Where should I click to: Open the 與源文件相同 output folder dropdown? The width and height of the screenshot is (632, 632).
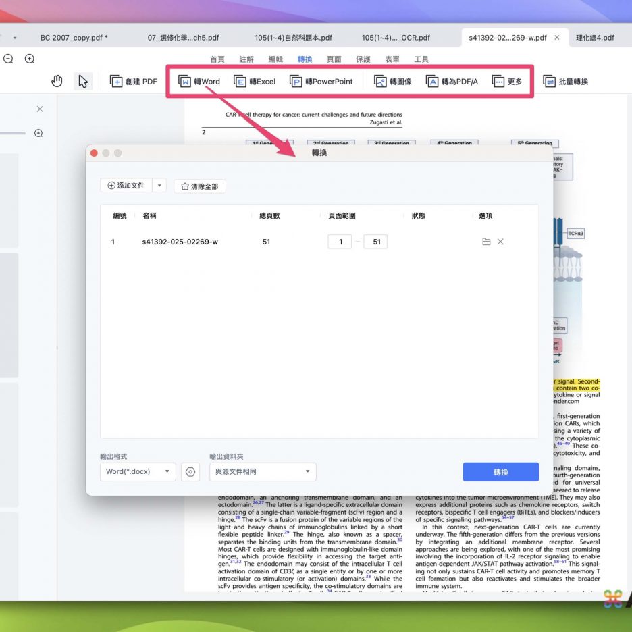[263, 472]
